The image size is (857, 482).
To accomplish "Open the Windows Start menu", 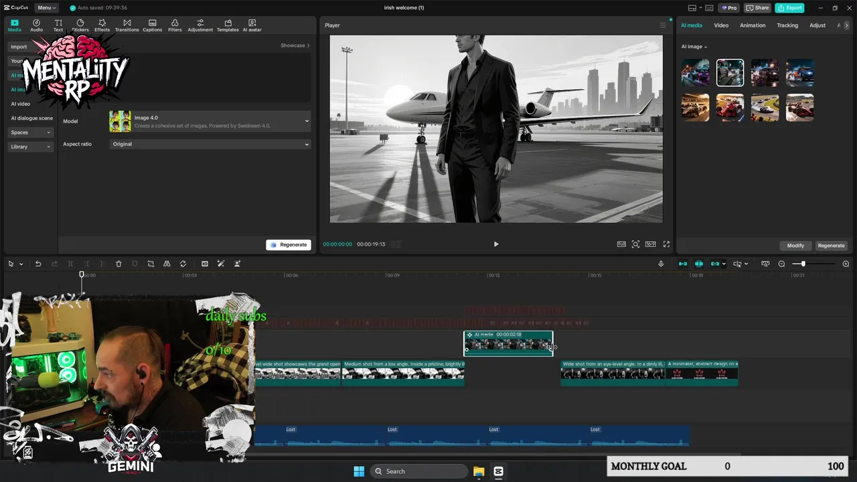I will point(359,471).
